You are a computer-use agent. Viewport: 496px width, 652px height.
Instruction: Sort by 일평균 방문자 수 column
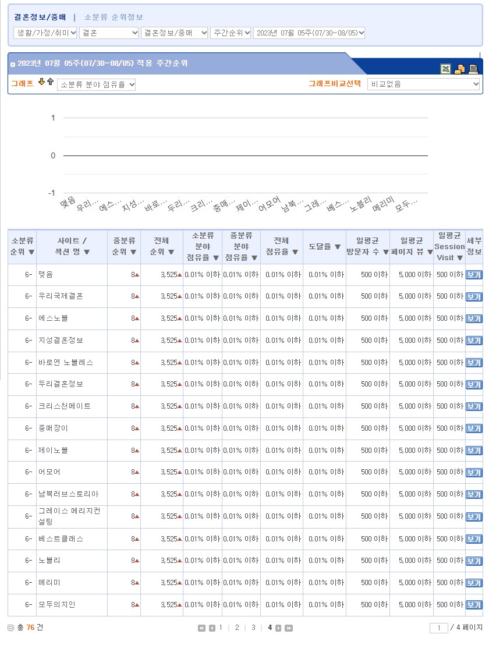pyautogui.click(x=367, y=246)
